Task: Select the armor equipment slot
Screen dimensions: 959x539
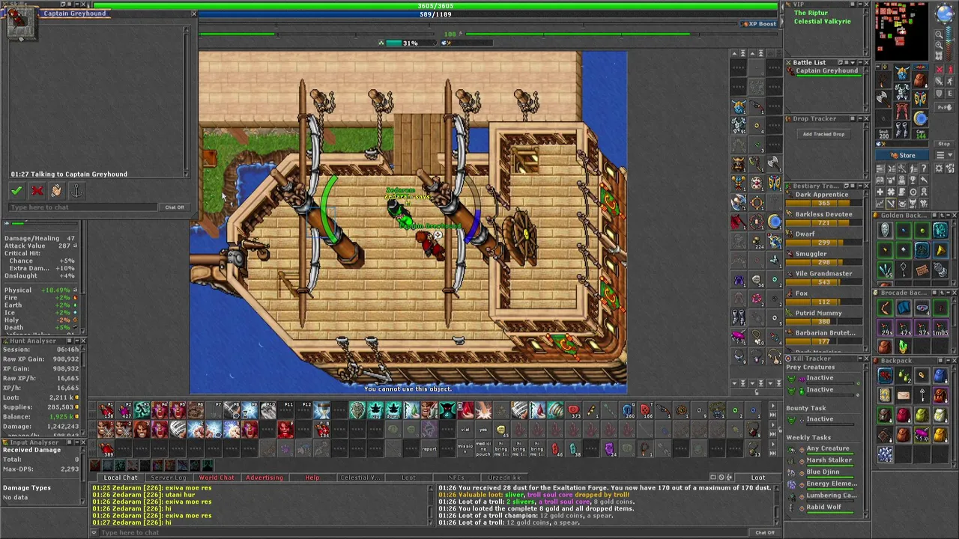Action: click(901, 91)
